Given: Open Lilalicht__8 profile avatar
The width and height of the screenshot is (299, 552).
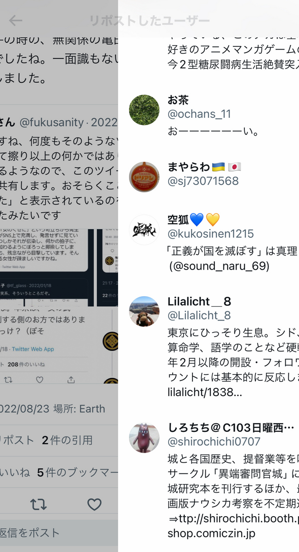Looking at the screenshot, I should coord(144,311).
